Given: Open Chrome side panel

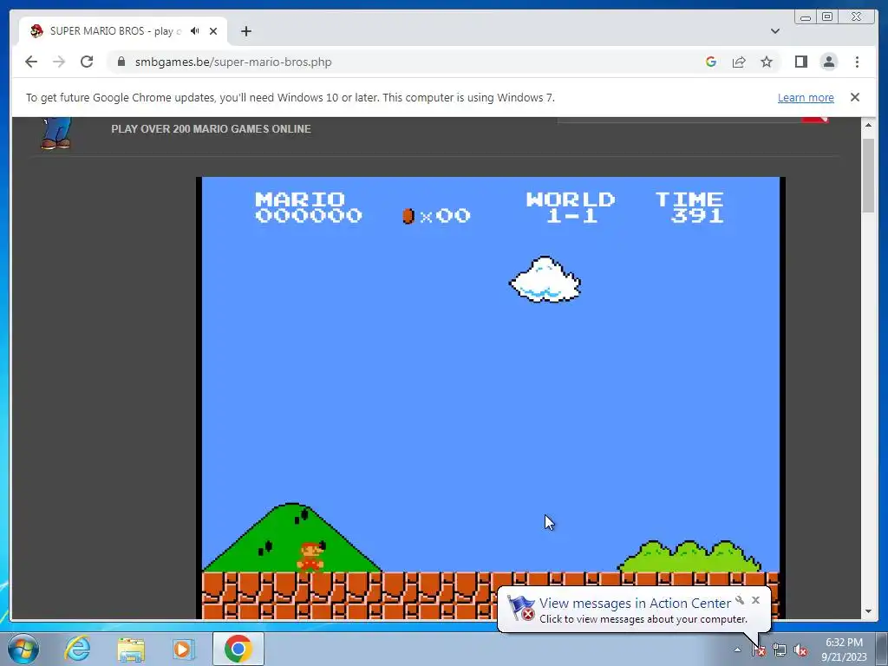Looking at the screenshot, I should pyautogui.click(x=800, y=62).
